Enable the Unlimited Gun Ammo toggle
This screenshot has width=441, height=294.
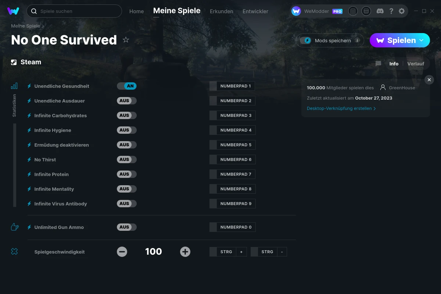pos(127,227)
